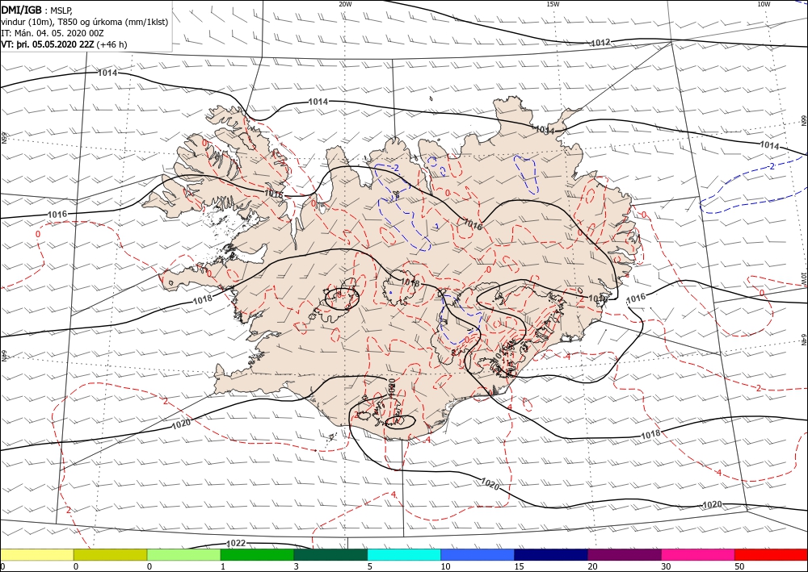Click the '20W' longitude label
This screenshot has width=808, height=572.
click(x=345, y=4)
